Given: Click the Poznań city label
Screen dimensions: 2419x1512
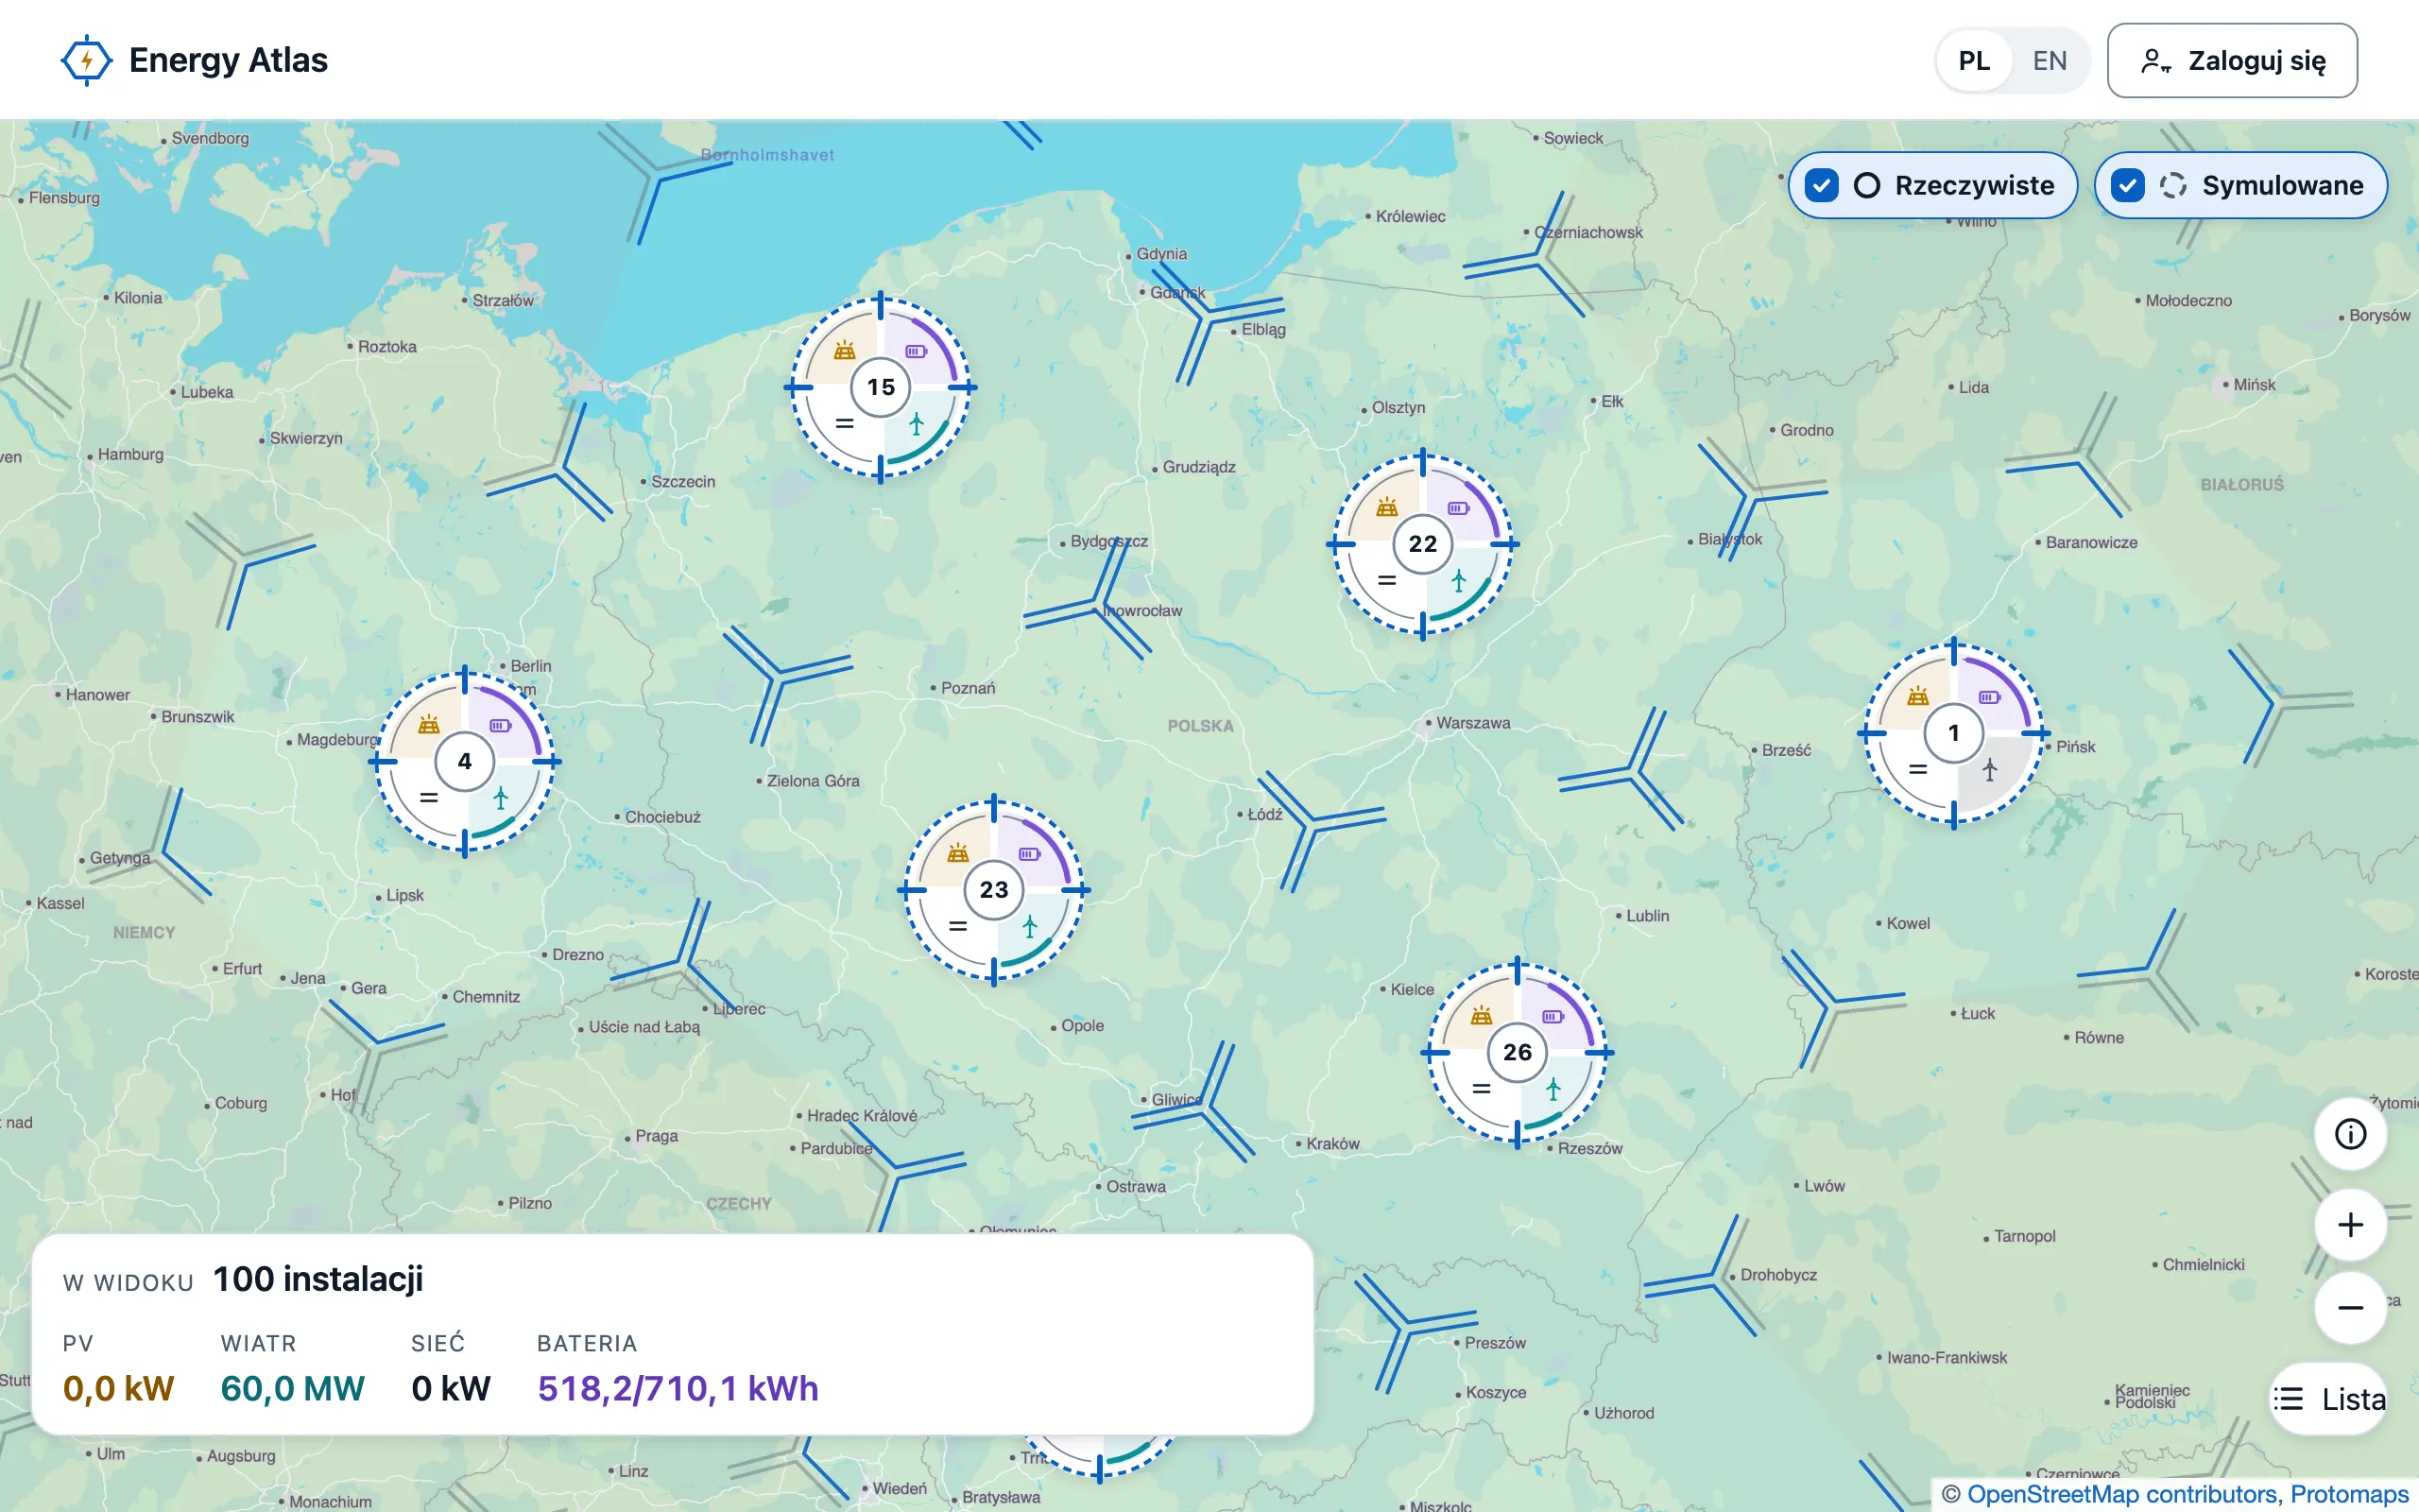Looking at the screenshot, I should tap(968, 688).
